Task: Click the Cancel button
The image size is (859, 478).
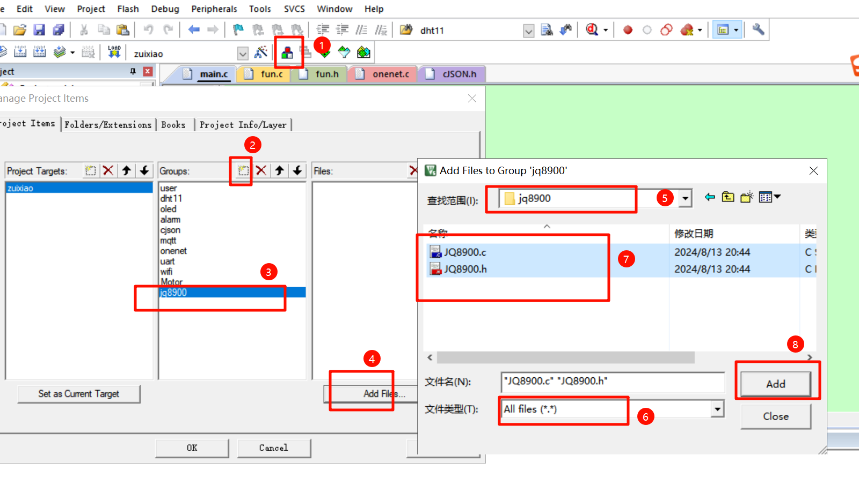Action: (x=274, y=448)
